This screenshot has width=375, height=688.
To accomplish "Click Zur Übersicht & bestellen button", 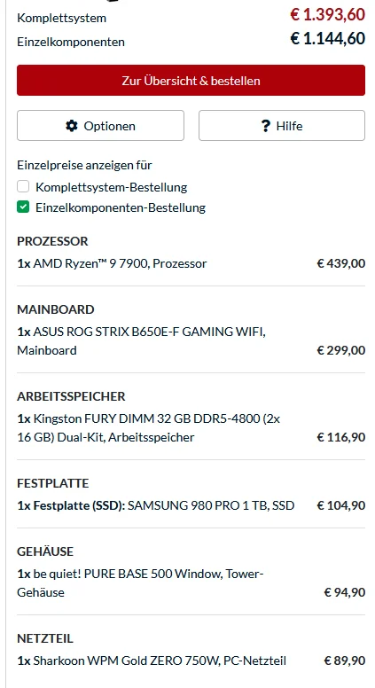I will (191, 81).
